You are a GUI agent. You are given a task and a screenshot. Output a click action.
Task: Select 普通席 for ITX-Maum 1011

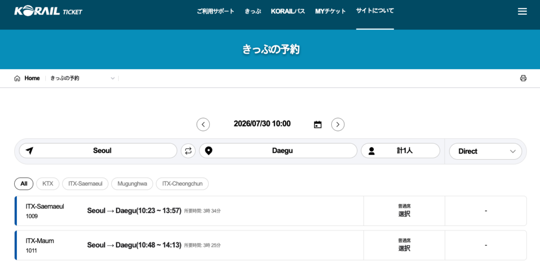[404, 245]
